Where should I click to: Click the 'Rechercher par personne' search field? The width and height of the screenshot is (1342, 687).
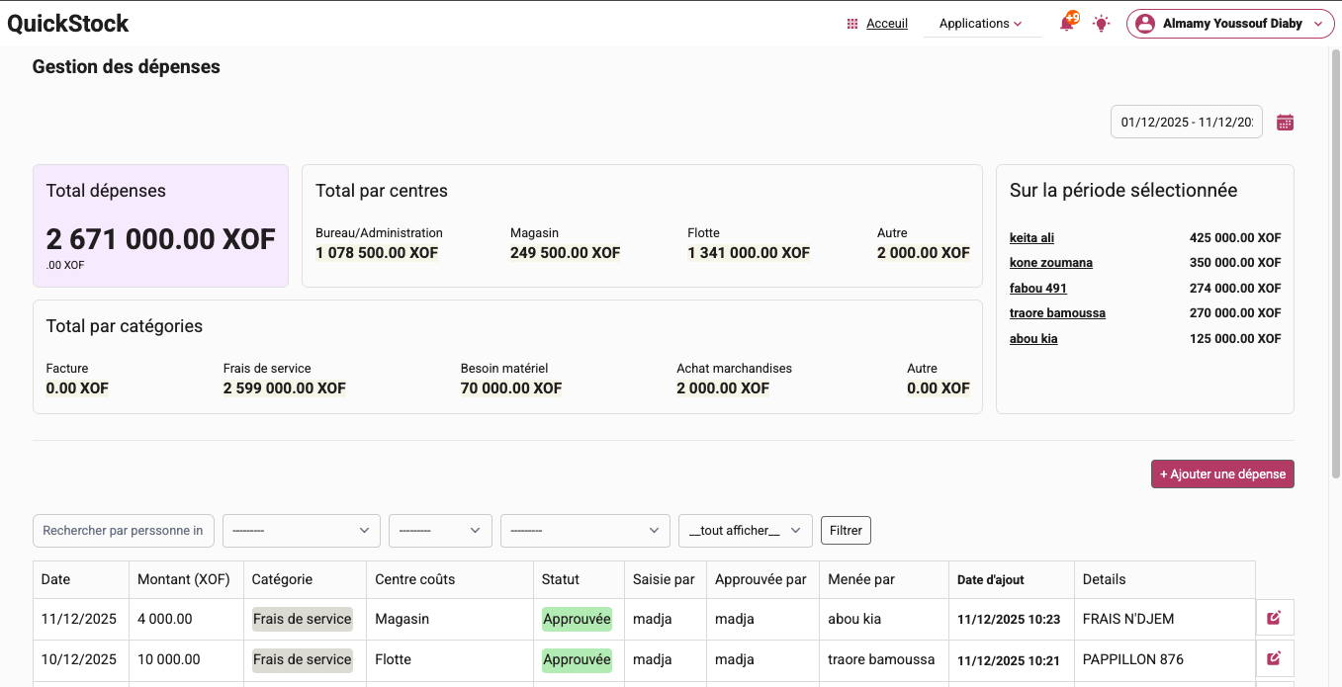(124, 531)
